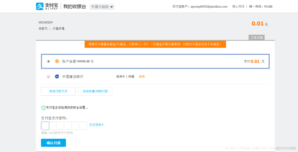Select the 账户余额 payment radio button
The height and width of the screenshot is (152, 298).
click(48, 61)
